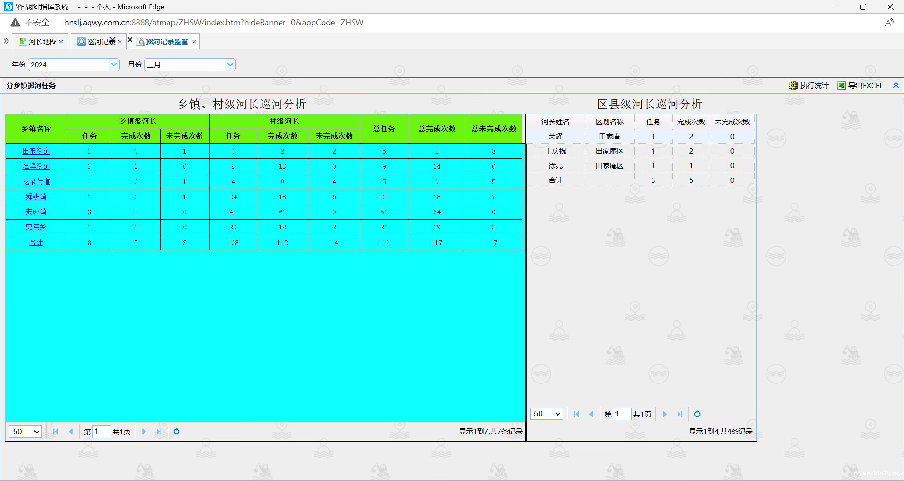
Task: Click the 执行统计 statistics icon button
Action: coord(793,85)
